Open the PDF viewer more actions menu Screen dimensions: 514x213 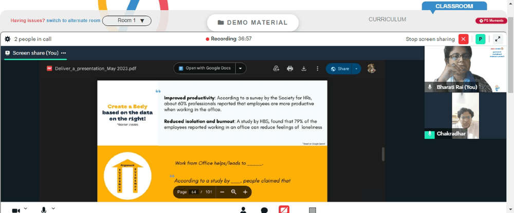coord(317,68)
